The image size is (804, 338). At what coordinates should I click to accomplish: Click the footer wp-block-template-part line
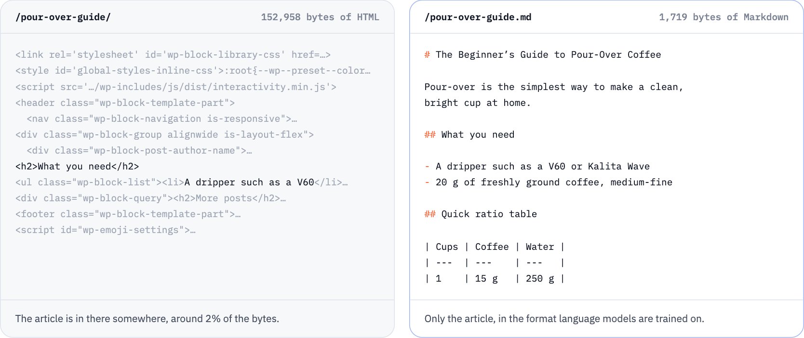tap(128, 214)
